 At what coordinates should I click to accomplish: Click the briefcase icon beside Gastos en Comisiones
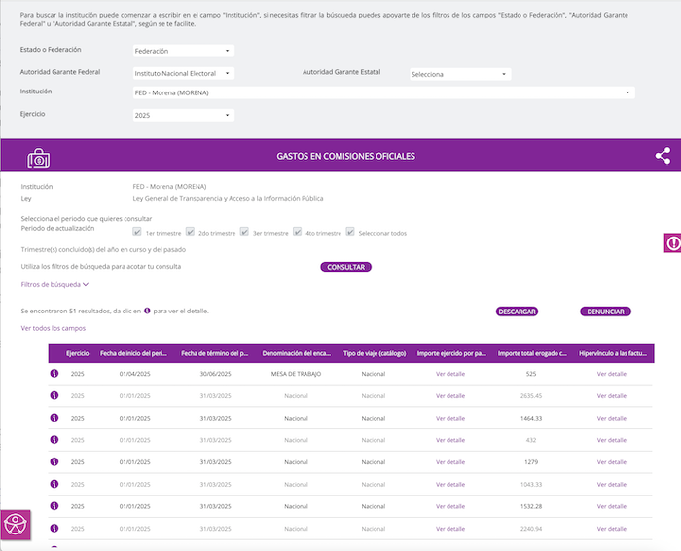[x=39, y=157]
